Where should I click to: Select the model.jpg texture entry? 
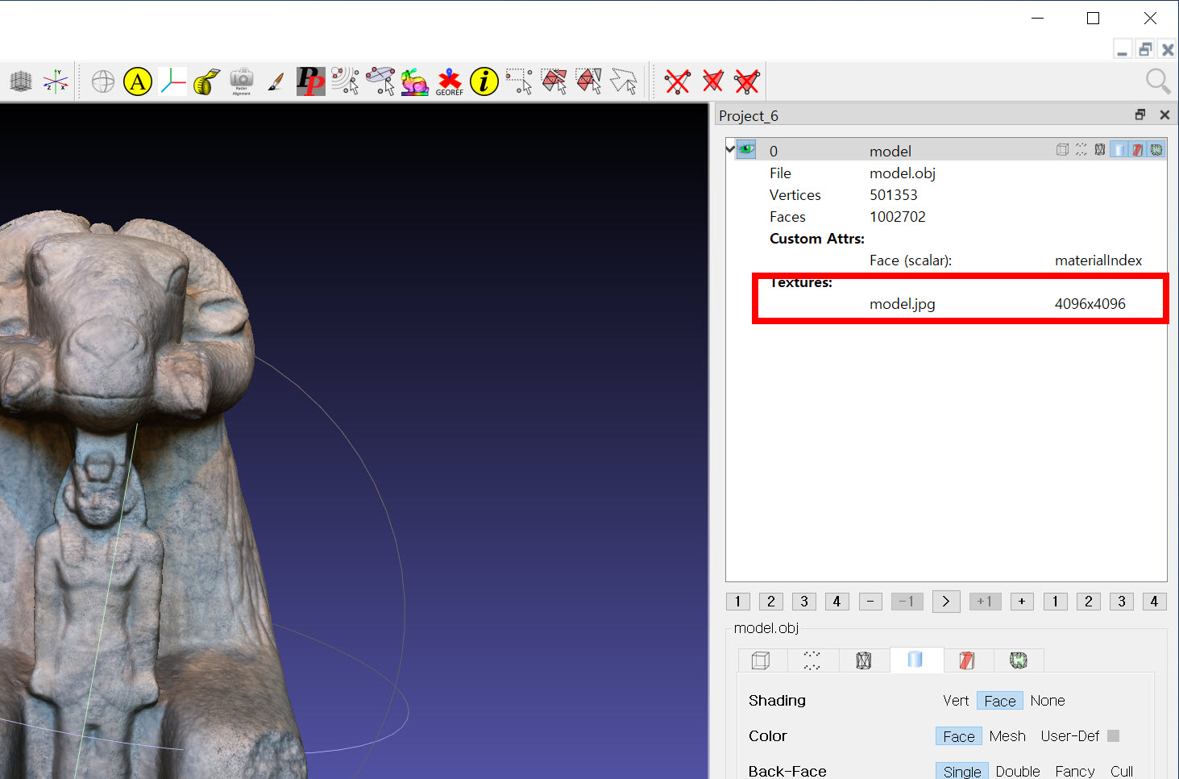(902, 304)
